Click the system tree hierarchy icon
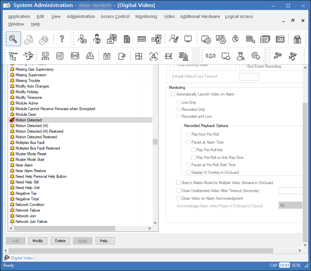Screen dimensions: 311x271 [13, 56]
